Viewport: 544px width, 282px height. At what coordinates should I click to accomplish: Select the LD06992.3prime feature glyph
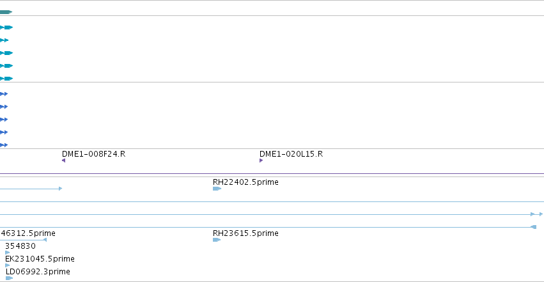pos(10,278)
